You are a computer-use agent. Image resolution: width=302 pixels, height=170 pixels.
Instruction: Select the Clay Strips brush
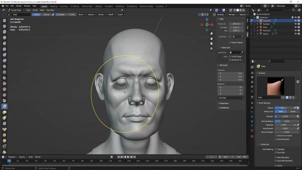point(4,38)
